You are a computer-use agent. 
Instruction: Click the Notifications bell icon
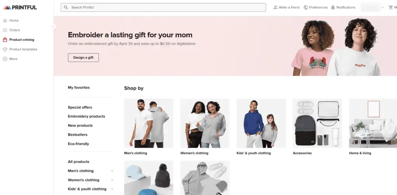pos(333,7)
